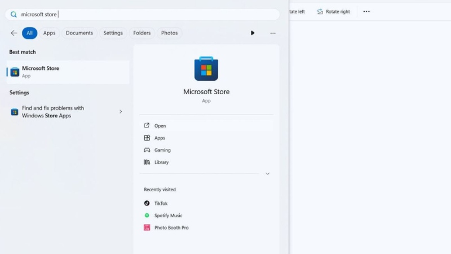Viewport: 451px width, 254px height.
Task: Open the three-dot options in search header
Action: pos(273,33)
